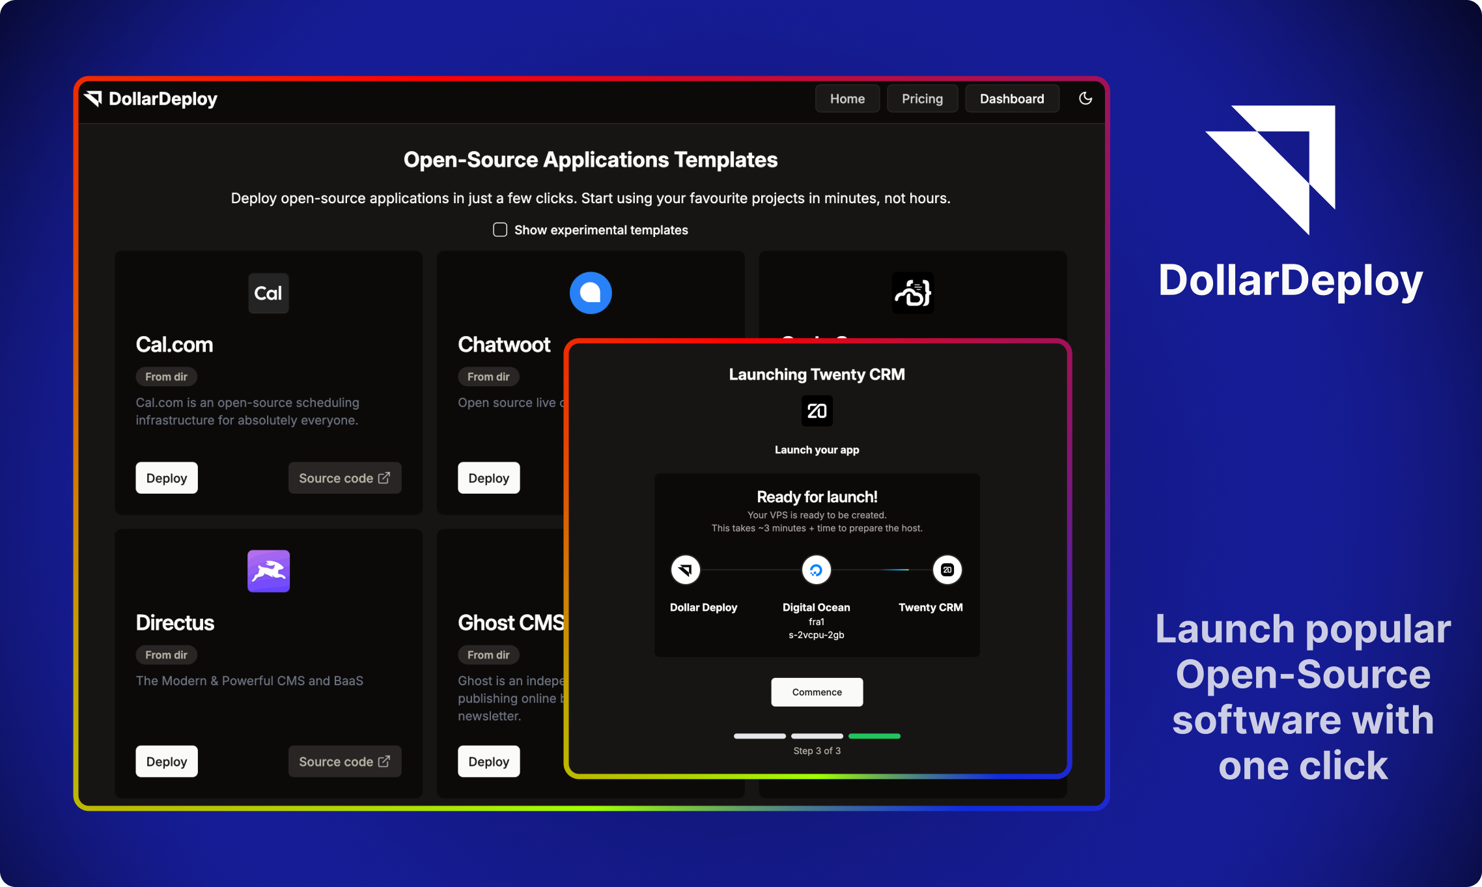Open Directus Source code link

(344, 761)
